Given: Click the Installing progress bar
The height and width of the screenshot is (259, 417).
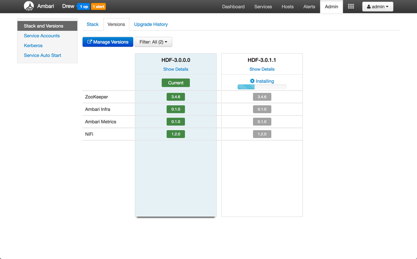Looking at the screenshot, I should (x=262, y=87).
